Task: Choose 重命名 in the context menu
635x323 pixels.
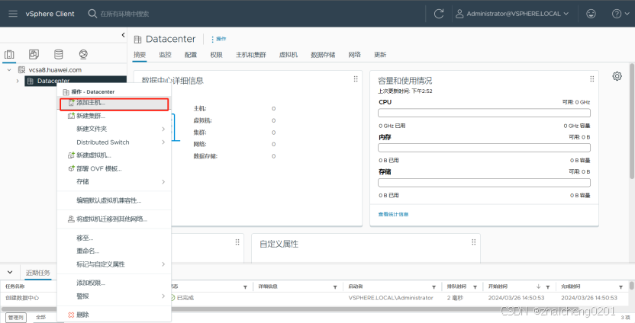Action: [114, 251]
